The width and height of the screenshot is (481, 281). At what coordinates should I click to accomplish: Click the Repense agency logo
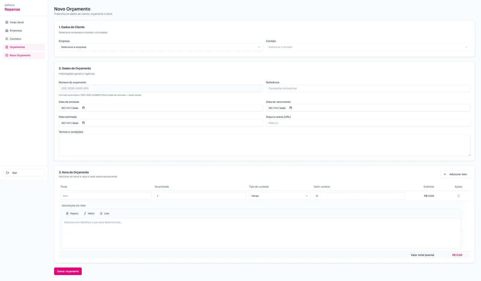[x=12, y=9]
